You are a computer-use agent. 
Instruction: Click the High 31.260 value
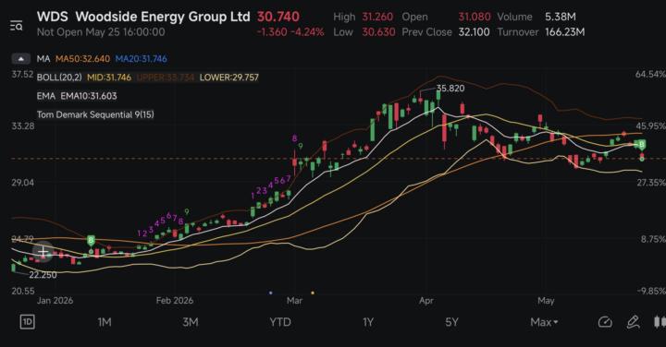tap(377, 17)
